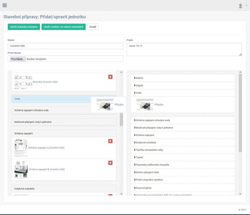Click Uložit změny i ve všech variantách
The width and height of the screenshot is (250, 215).
63,27
